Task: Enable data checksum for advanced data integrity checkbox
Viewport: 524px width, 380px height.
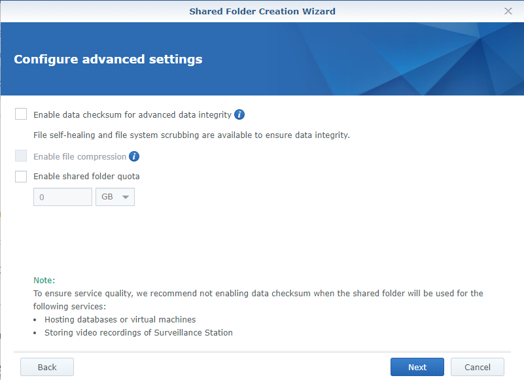Action: (21, 114)
